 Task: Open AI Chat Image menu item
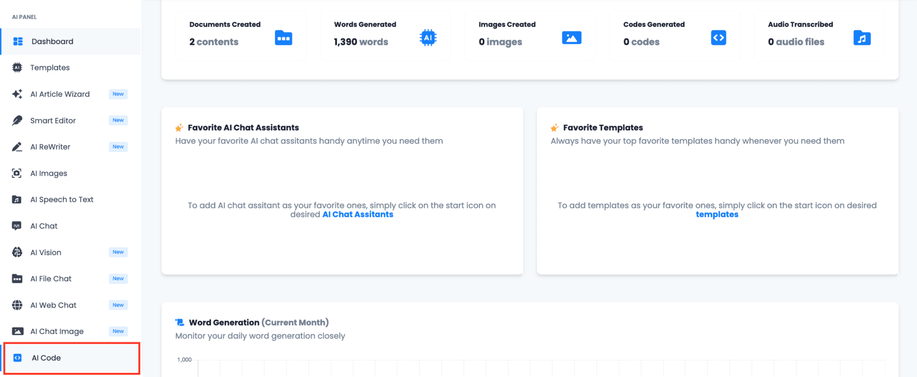(57, 332)
